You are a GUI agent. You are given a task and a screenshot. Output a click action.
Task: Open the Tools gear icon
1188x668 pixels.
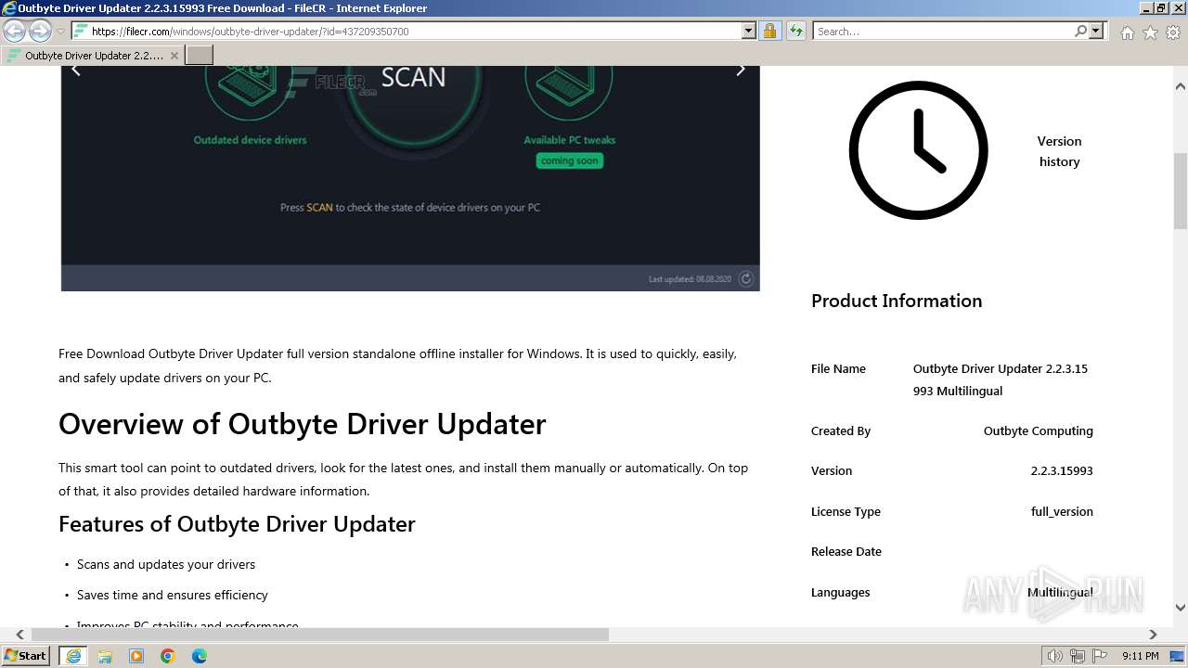pyautogui.click(x=1173, y=32)
